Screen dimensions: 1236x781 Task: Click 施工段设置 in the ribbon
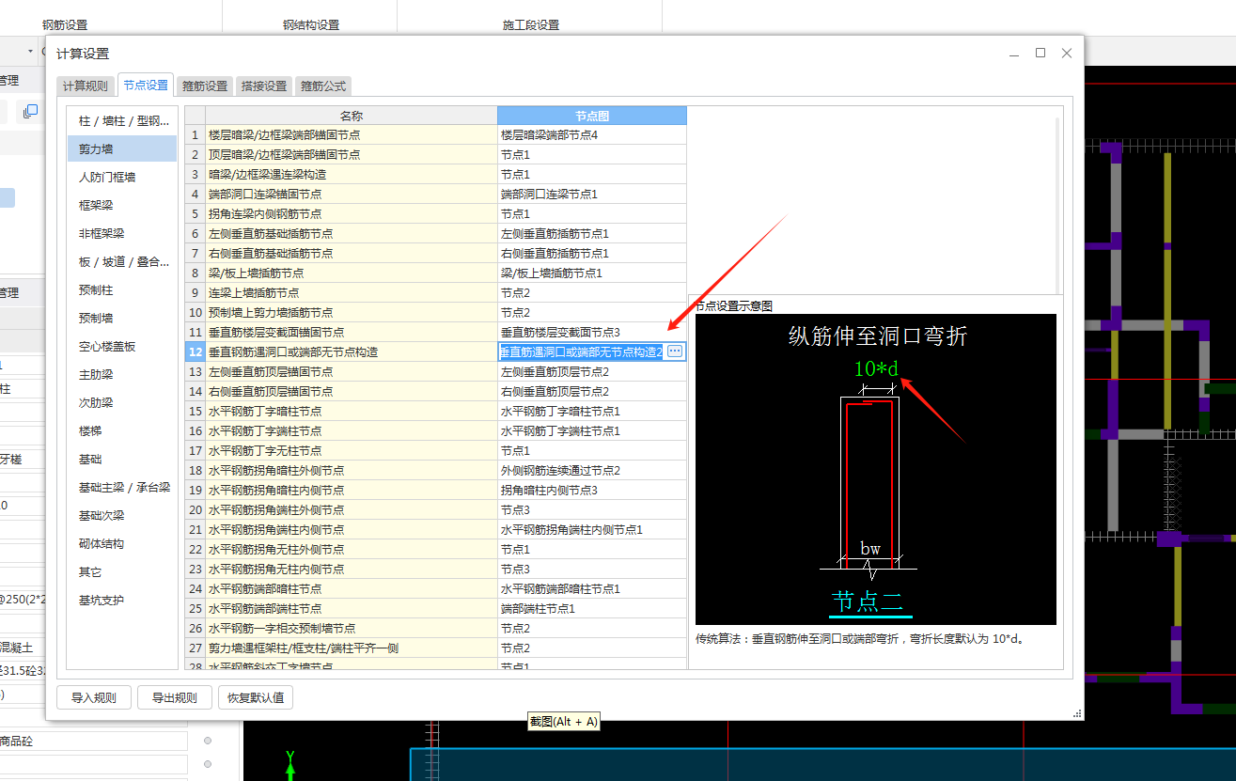531,24
